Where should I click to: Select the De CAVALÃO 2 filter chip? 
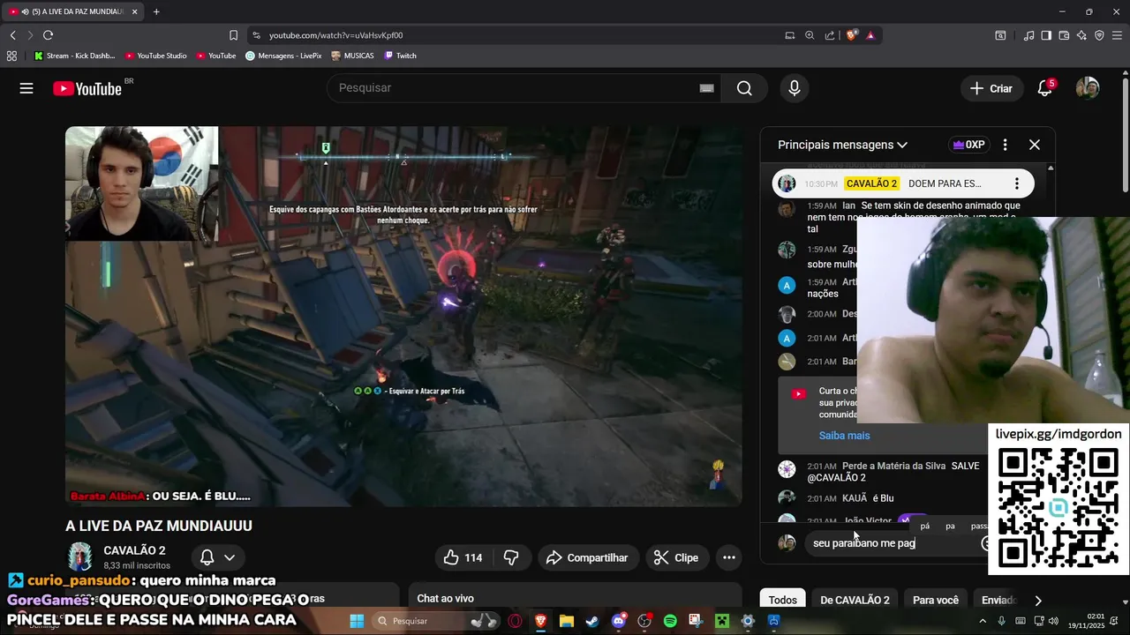855,600
